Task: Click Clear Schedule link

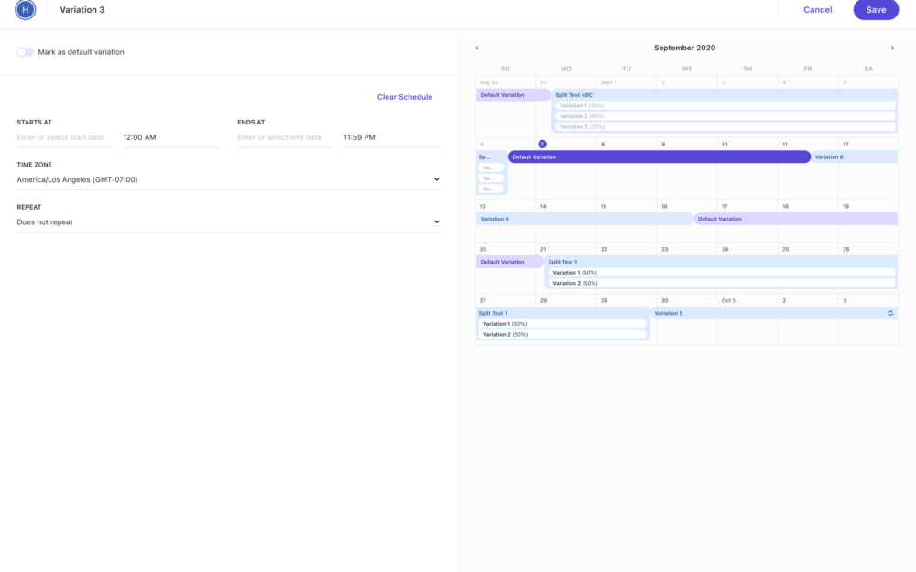Action: pos(404,97)
